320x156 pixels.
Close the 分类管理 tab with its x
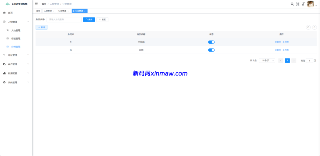[85, 11]
